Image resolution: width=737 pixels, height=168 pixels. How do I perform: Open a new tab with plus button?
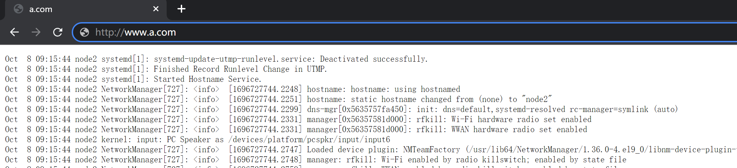[181, 9]
